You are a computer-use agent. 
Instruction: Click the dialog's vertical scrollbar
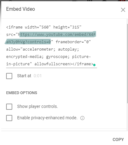point(127,63)
